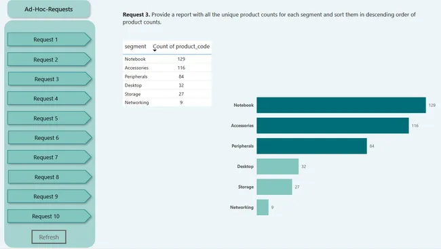Select the Accessories row in table
Screen dimensions: 441x249
167,68
